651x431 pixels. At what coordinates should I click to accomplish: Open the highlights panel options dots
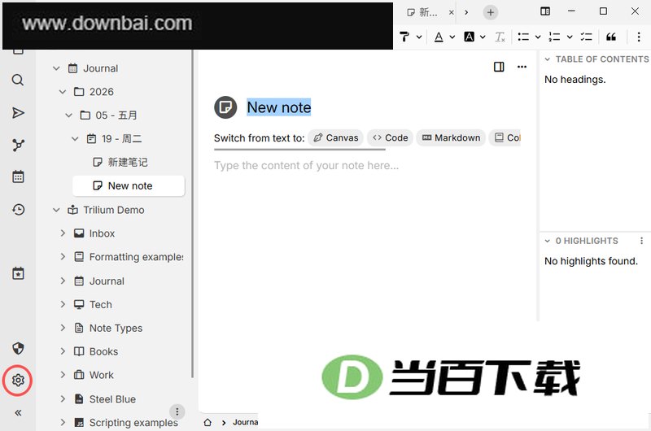(641, 241)
